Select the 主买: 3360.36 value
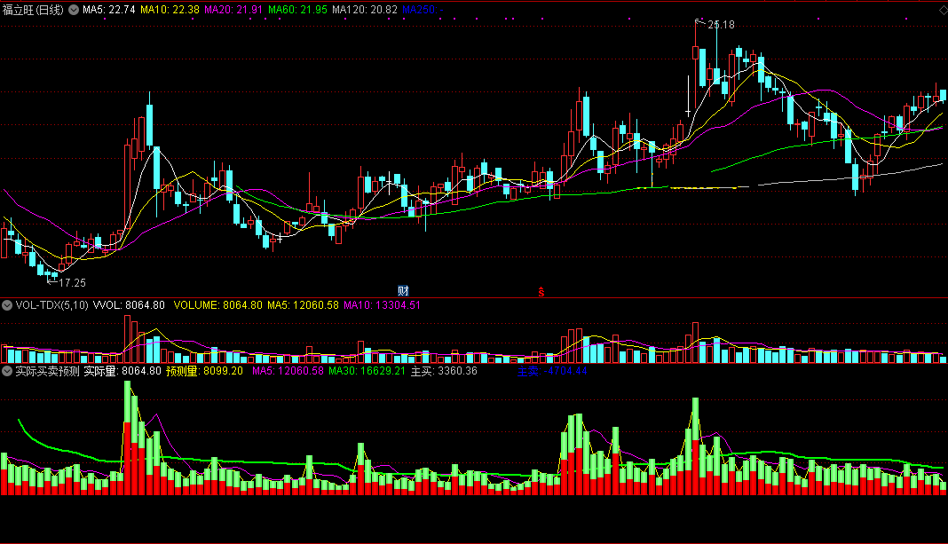Image resolution: width=948 pixels, height=544 pixels. coord(444,371)
